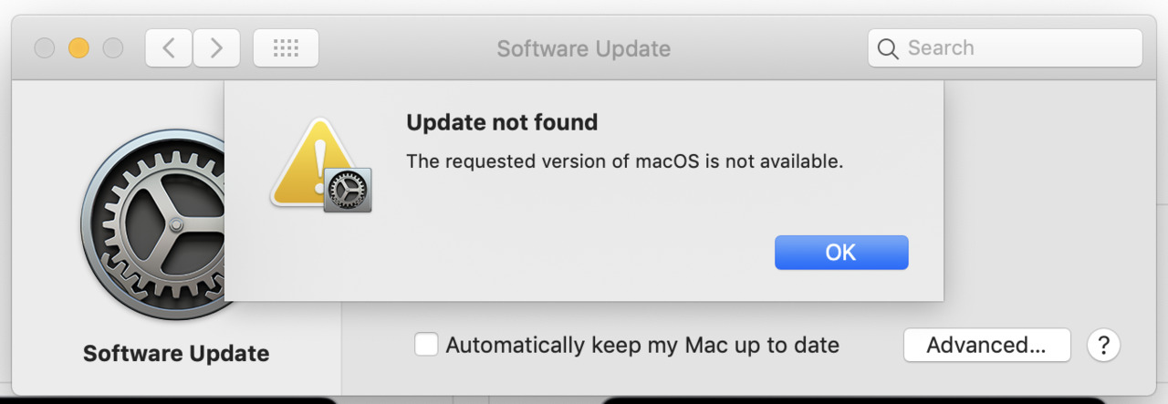Click the forward arrow in the toolbar
This screenshot has width=1168, height=404.
point(216,48)
